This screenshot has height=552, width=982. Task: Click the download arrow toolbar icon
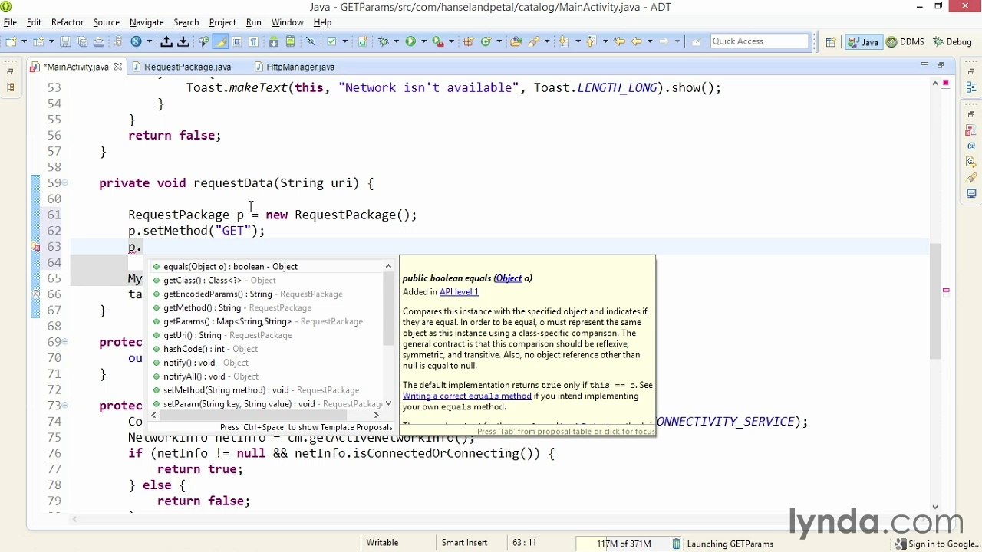[183, 41]
